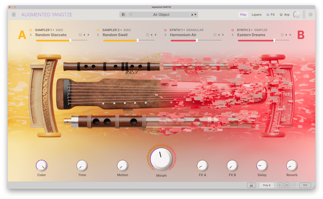Randomize Synth 1 with the dice icon
Viewport: 323px width, 199px height.
(x=215, y=35)
